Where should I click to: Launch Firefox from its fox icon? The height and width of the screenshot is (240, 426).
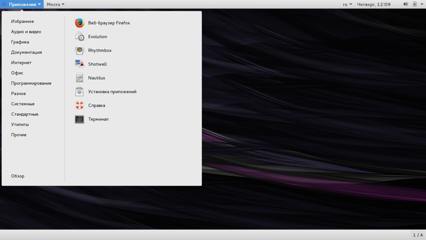click(80, 23)
